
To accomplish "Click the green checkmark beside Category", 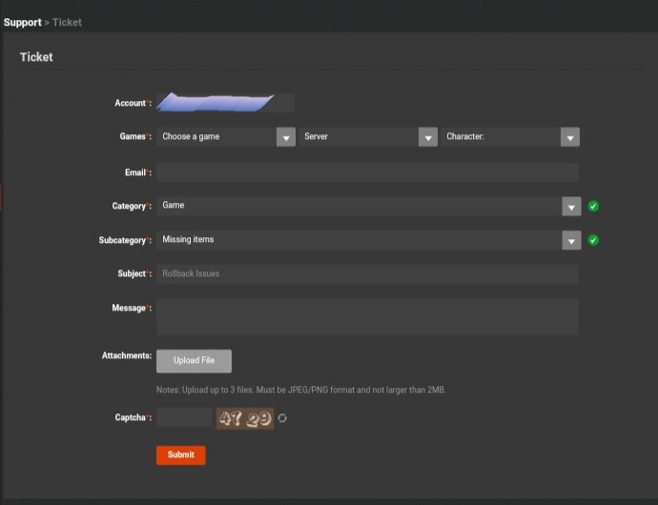I will coord(593,206).
